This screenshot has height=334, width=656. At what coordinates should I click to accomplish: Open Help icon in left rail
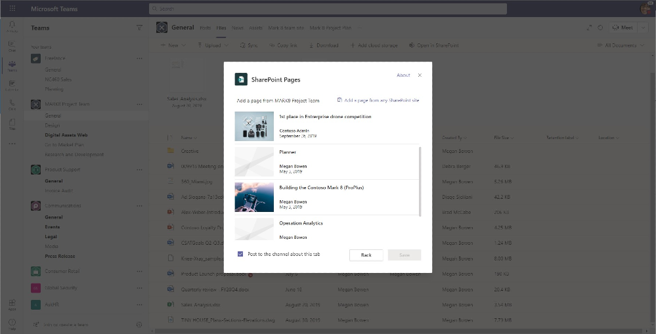coord(12,324)
